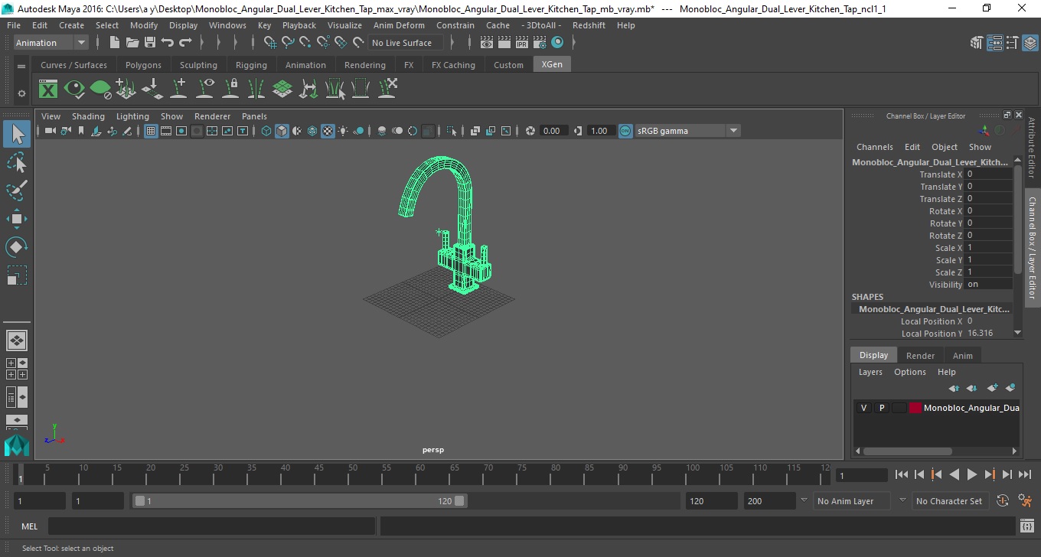
Task: Click the Translate X value field
Action: (988, 174)
